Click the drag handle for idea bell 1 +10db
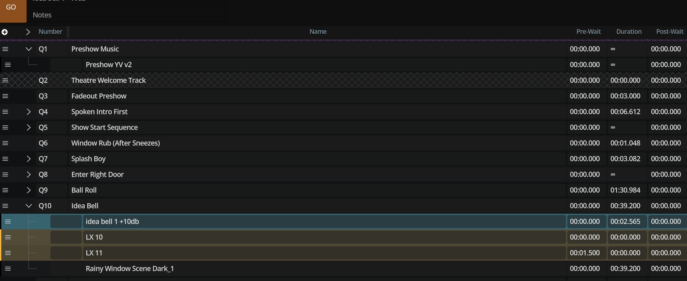This screenshot has height=281, width=687. coord(8,222)
